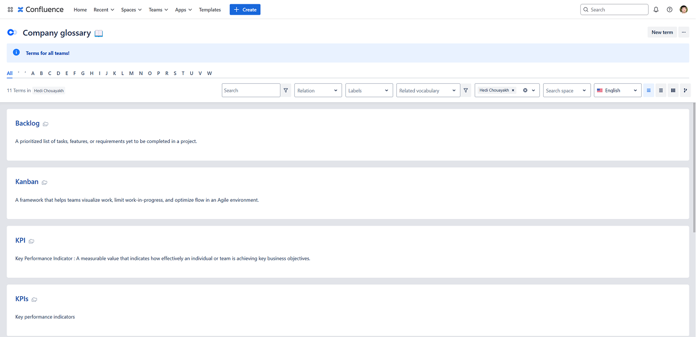This screenshot has width=696, height=337.
Task: Click the filter icon after Related vocabulary
Action: (x=465, y=91)
